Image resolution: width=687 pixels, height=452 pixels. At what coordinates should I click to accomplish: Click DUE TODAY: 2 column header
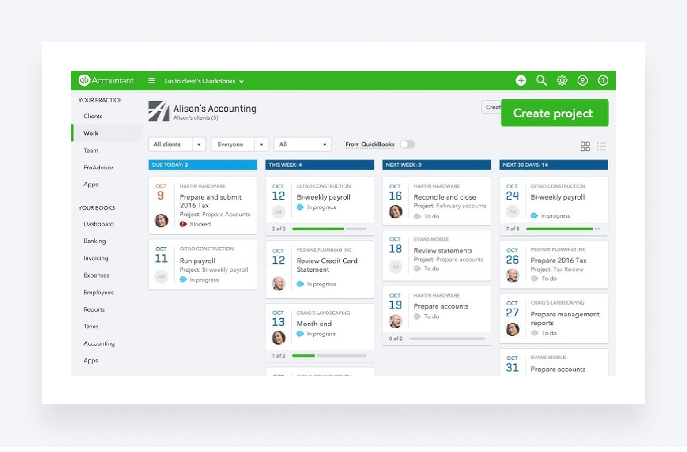click(203, 165)
